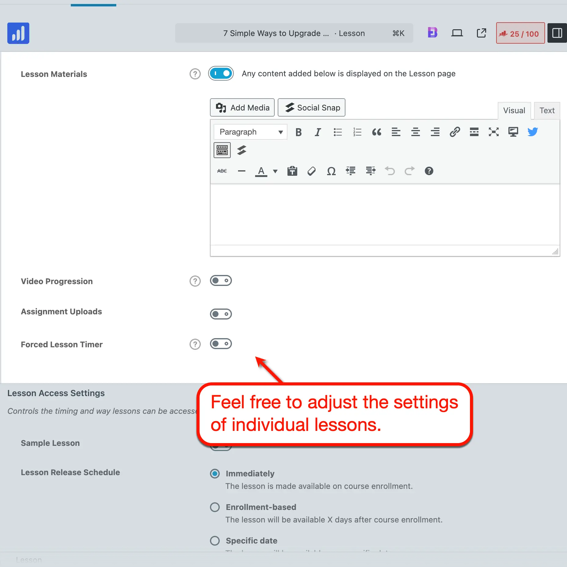Click inside the lesson content editor area
This screenshot has height=567, width=567.
pos(385,214)
